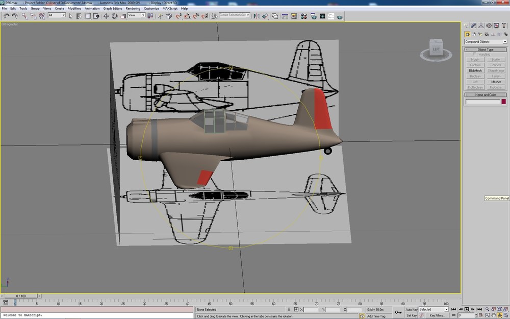Open the Modifiers menu

click(74, 9)
